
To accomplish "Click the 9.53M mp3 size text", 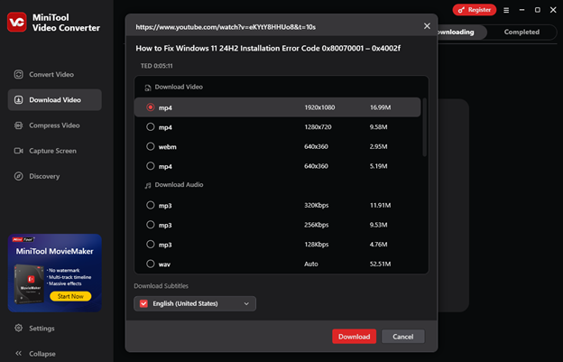I will [x=378, y=225].
